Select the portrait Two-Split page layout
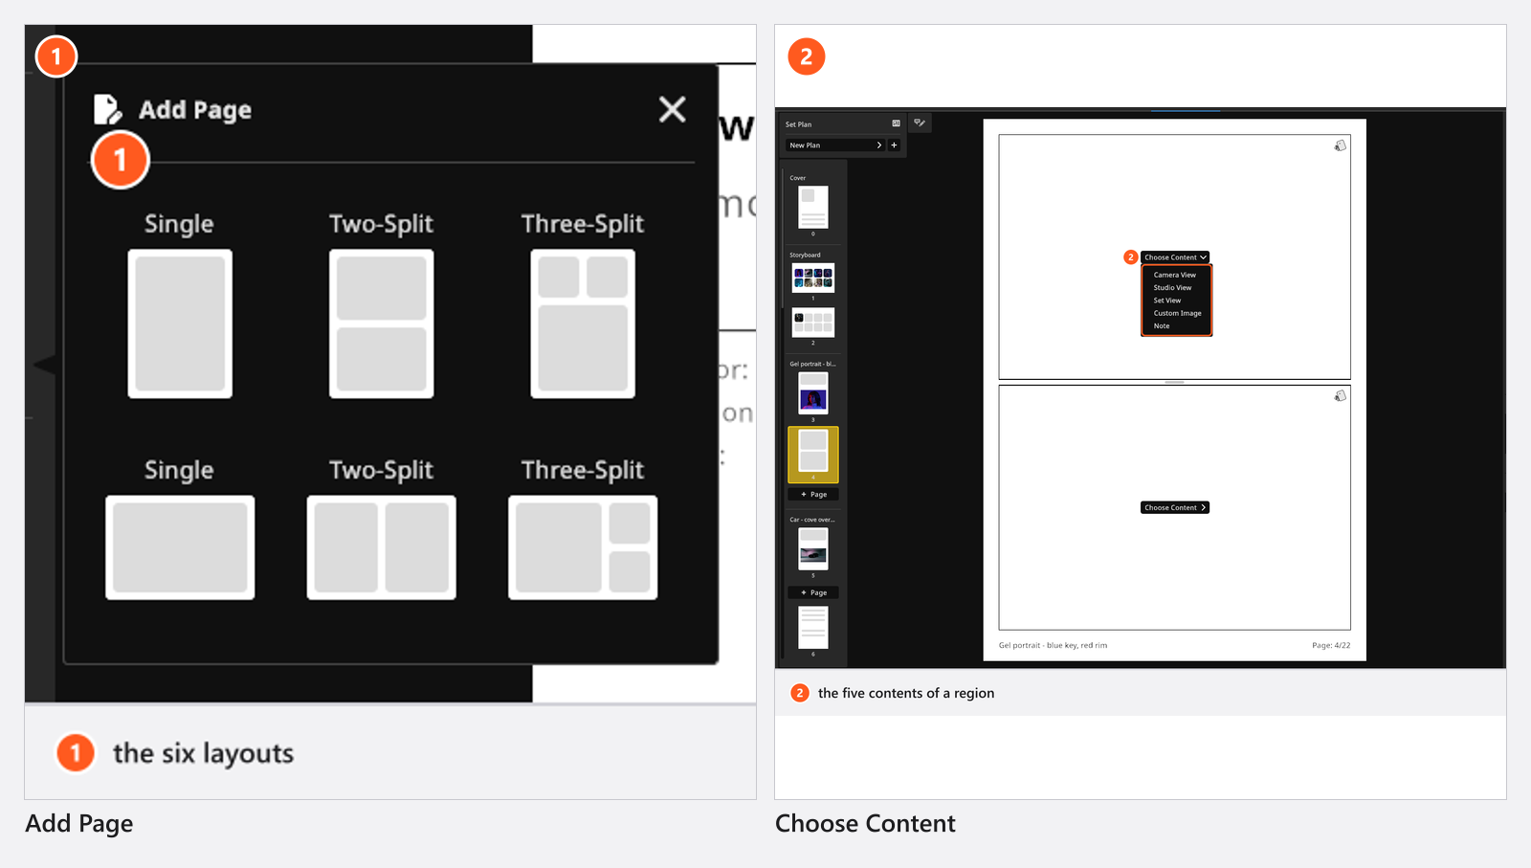The height and width of the screenshot is (868, 1531). coord(381,323)
